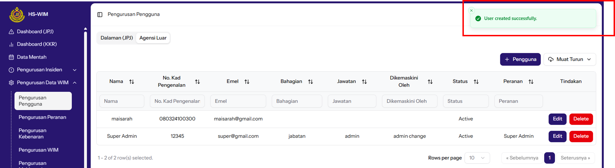This screenshot has height=168, width=615.
Task: Sort table by Nama column
Action: pyautogui.click(x=131, y=82)
